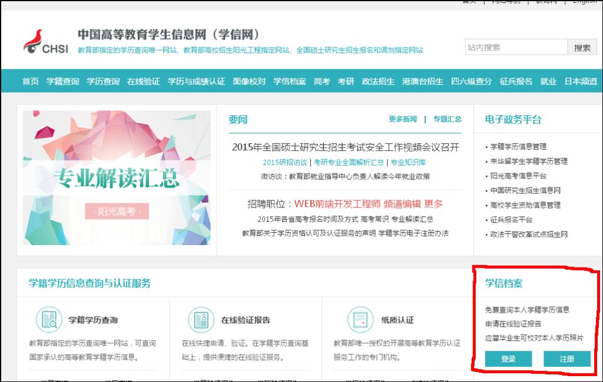This screenshot has height=382, width=603.
Task: Open the 专业解读汇总 banner image
Action: [x=117, y=177]
